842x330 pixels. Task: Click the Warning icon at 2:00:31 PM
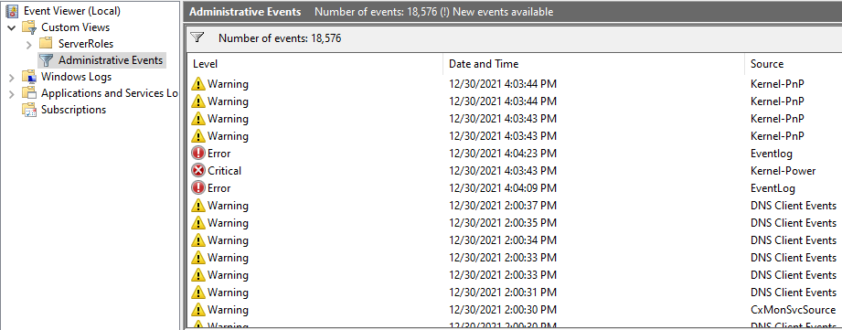[198, 293]
